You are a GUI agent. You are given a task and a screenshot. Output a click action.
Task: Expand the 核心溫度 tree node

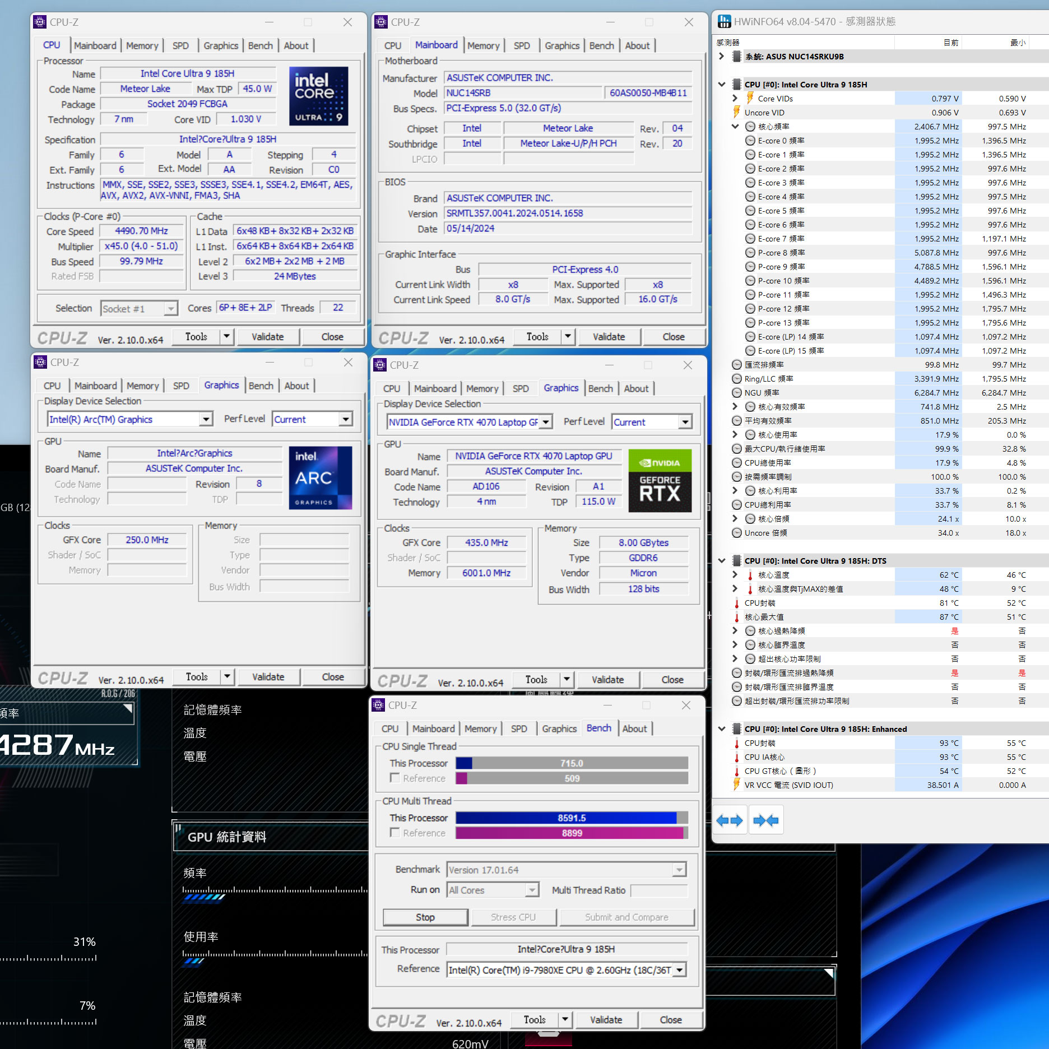tap(735, 574)
